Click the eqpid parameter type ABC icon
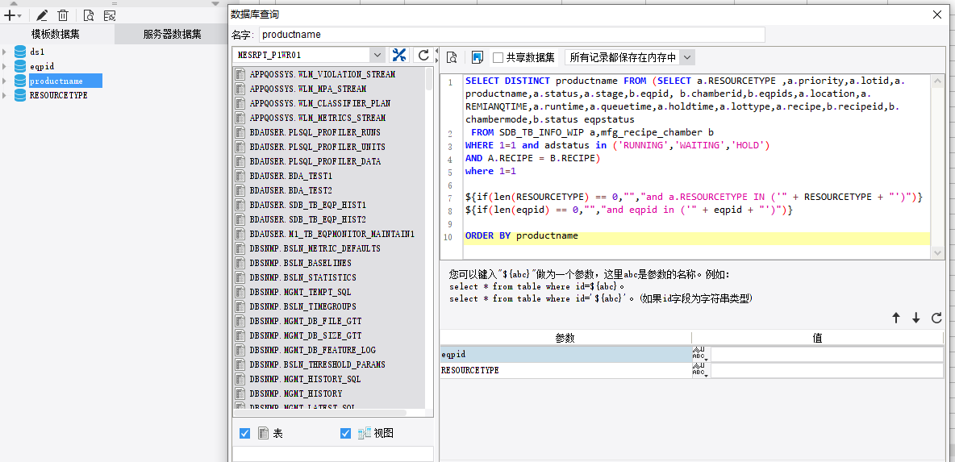Viewport: 955px width, 462px height. (700, 354)
